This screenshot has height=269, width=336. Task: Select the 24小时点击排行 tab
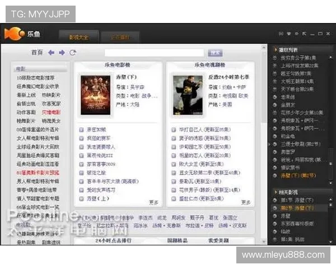pyautogui.click(x=114, y=240)
